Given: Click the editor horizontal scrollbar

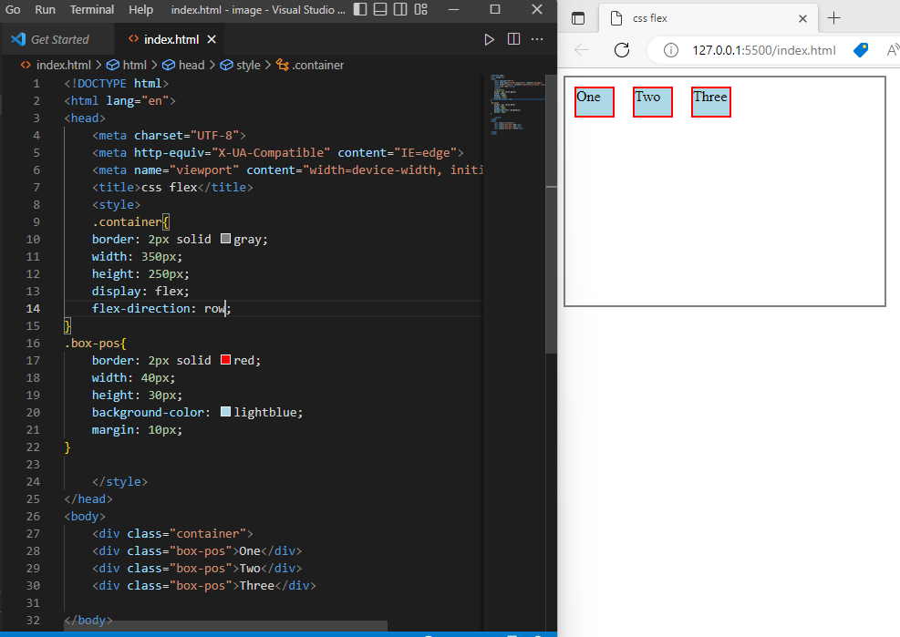Looking at the screenshot, I should coord(225,625).
